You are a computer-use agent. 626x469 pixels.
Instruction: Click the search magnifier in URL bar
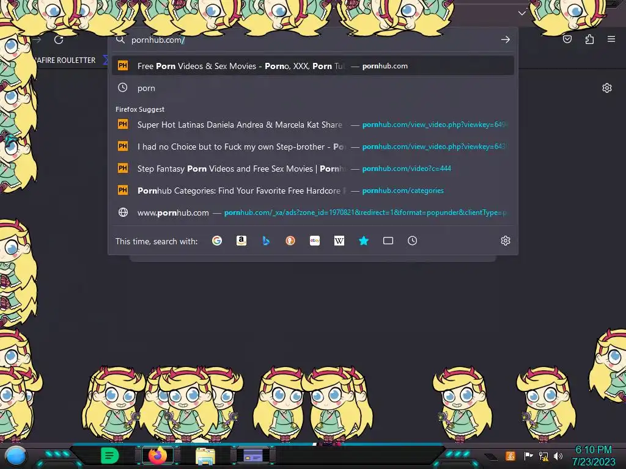(x=120, y=39)
